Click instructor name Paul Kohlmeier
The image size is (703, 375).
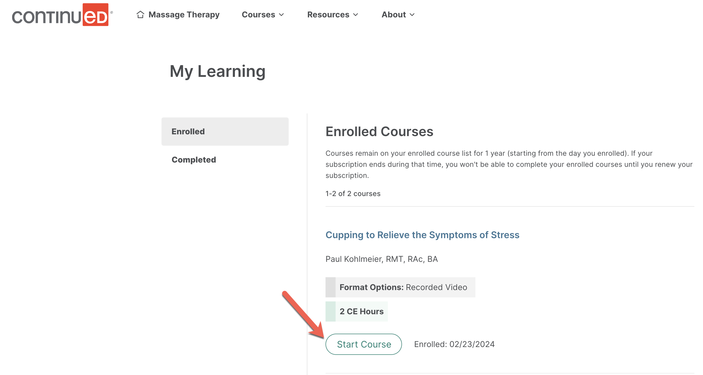[x=381, y=259]
